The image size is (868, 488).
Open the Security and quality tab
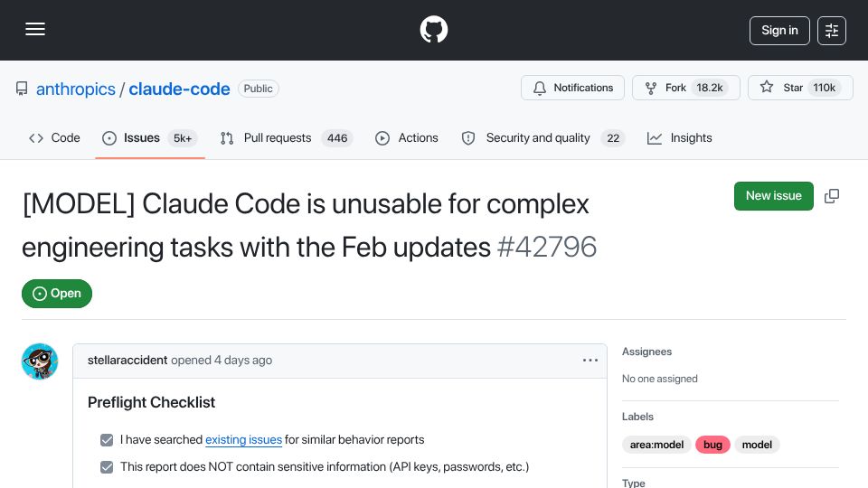542,137
